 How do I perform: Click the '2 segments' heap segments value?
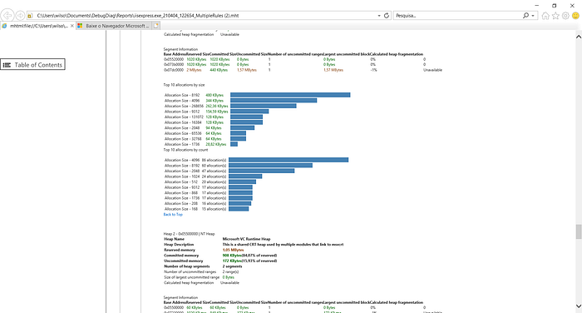click(232, 266)
